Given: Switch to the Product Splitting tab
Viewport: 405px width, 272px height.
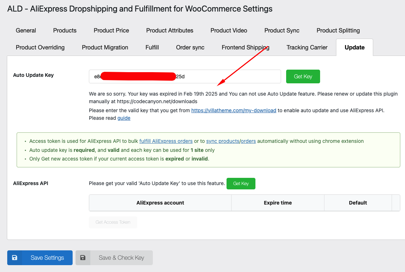Looking at the screenshot, I should coord(338,30).
